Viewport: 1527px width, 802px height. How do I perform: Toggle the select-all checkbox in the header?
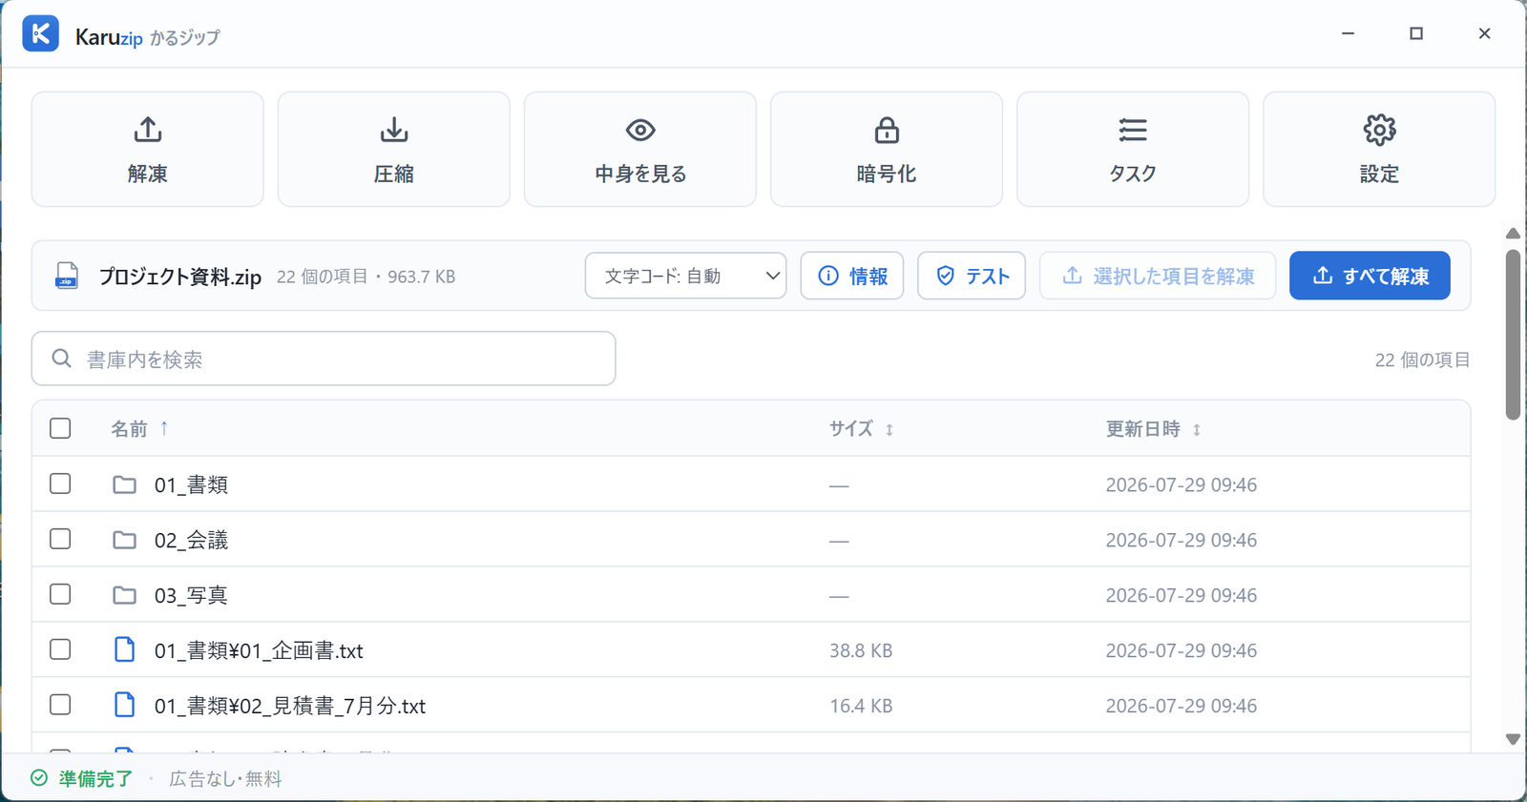point(60,428)
